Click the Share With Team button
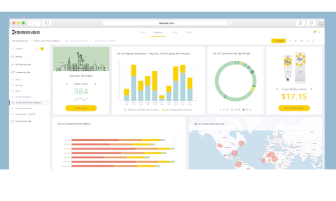 294,108
